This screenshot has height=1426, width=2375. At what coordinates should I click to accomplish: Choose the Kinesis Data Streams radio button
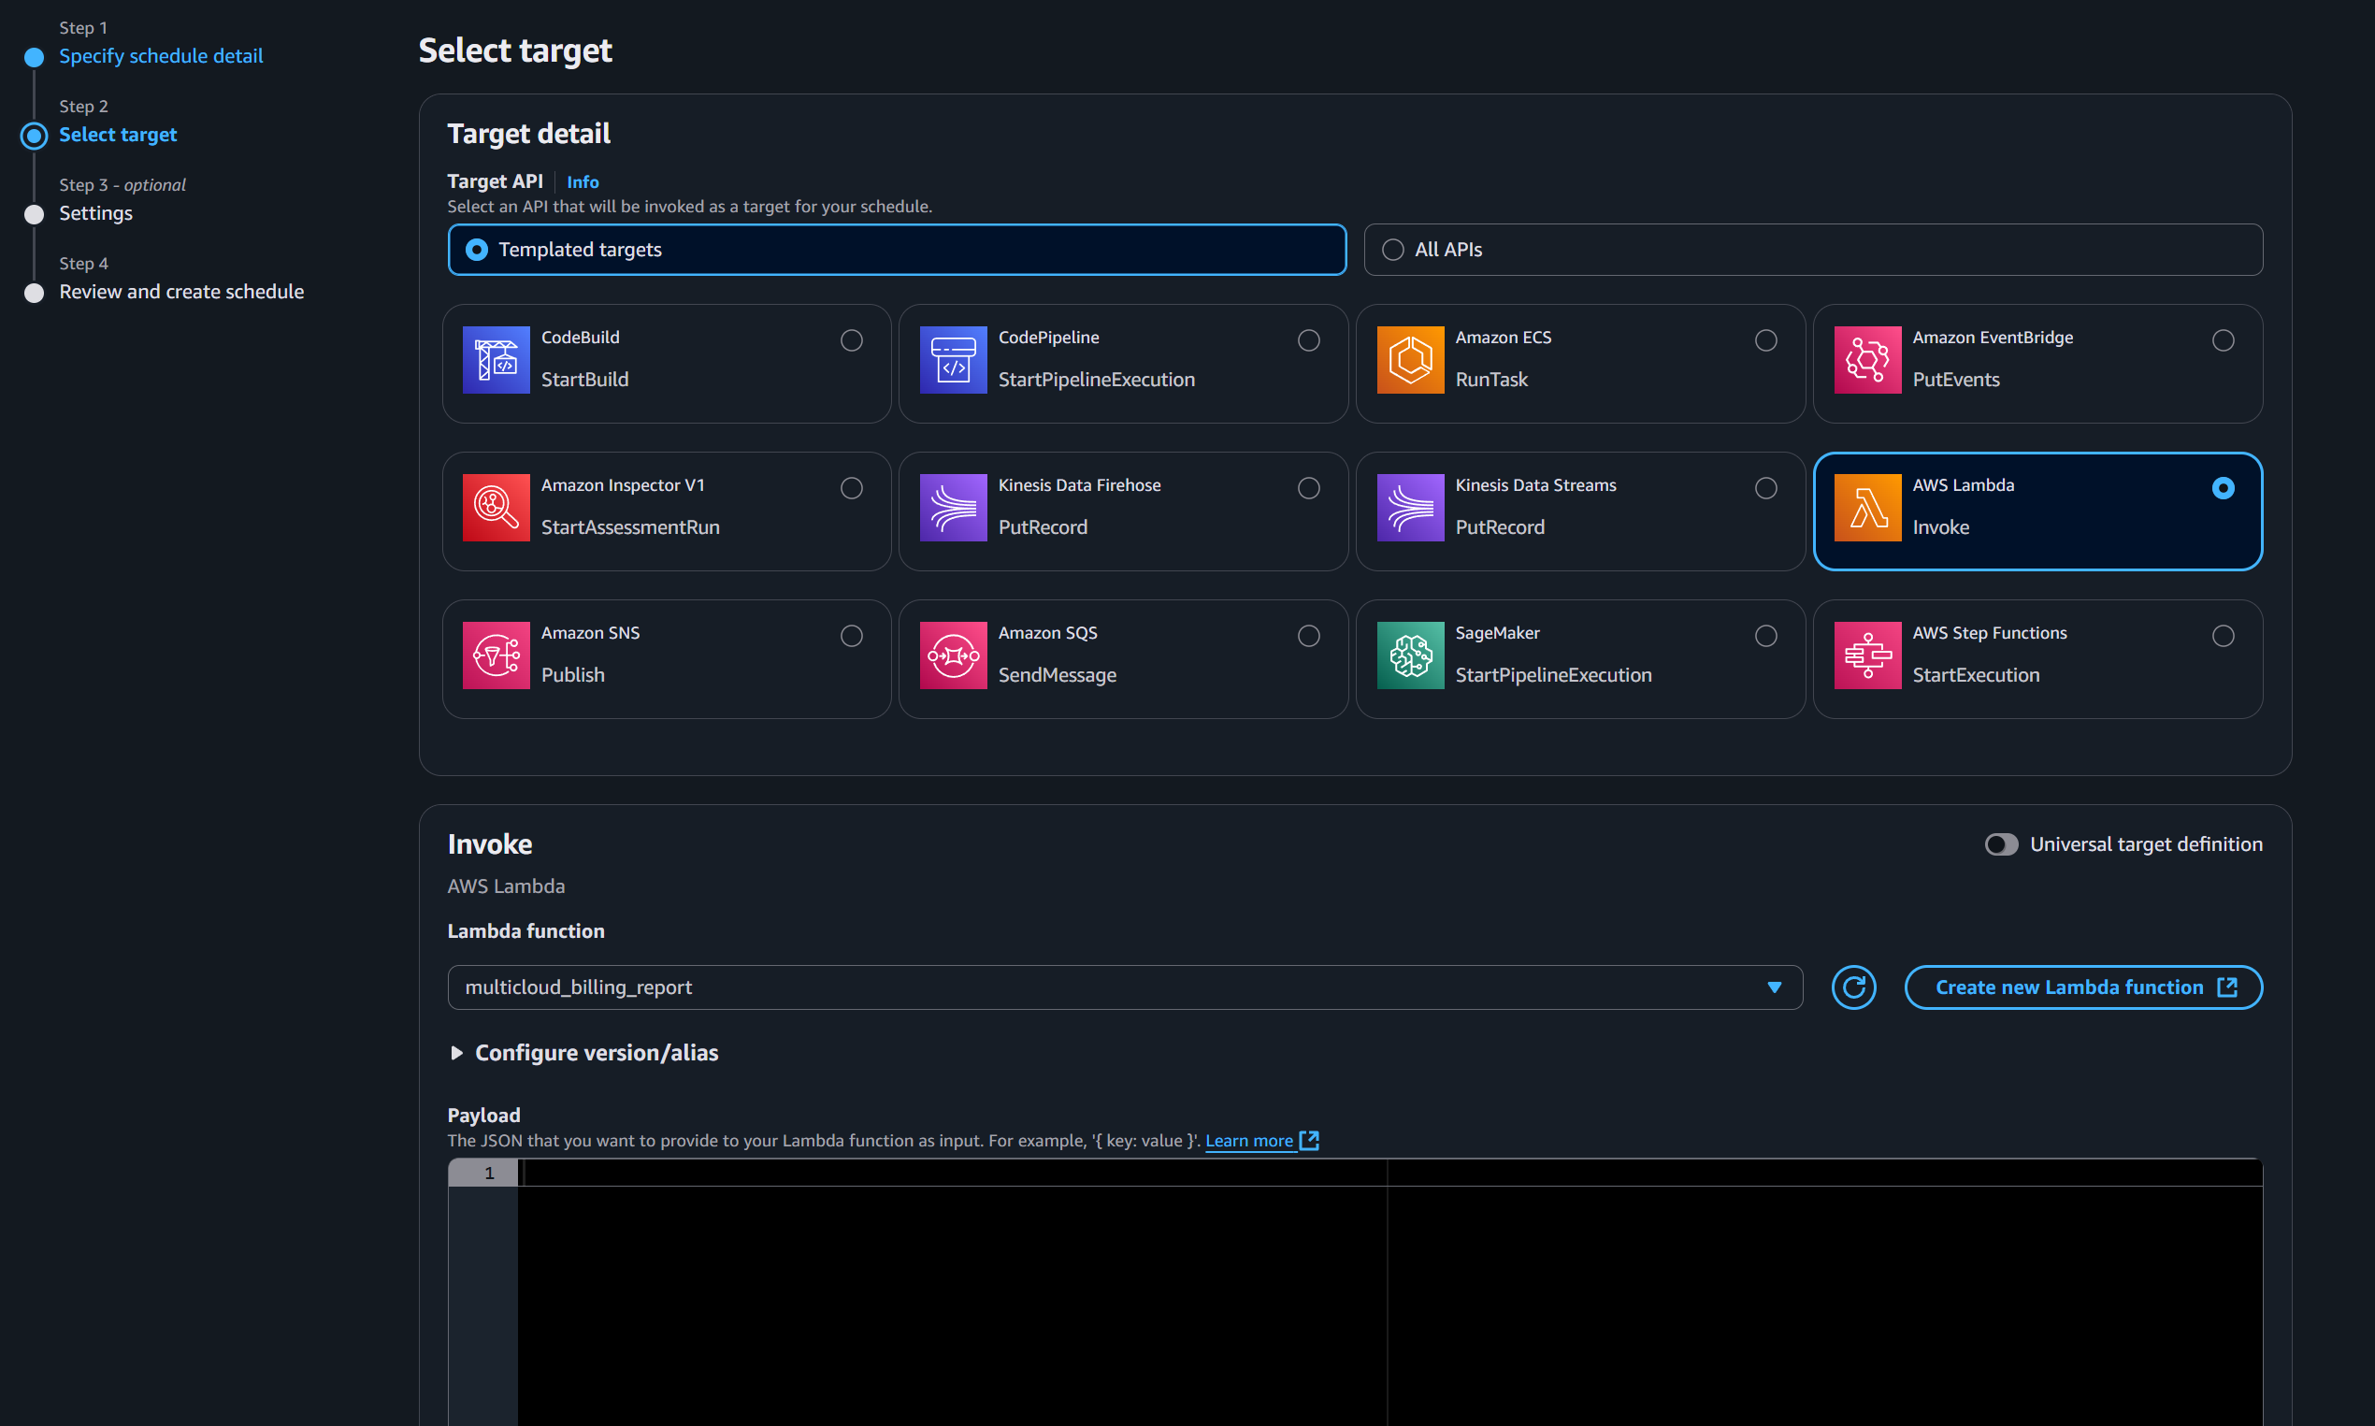[x=1766, y=488]
